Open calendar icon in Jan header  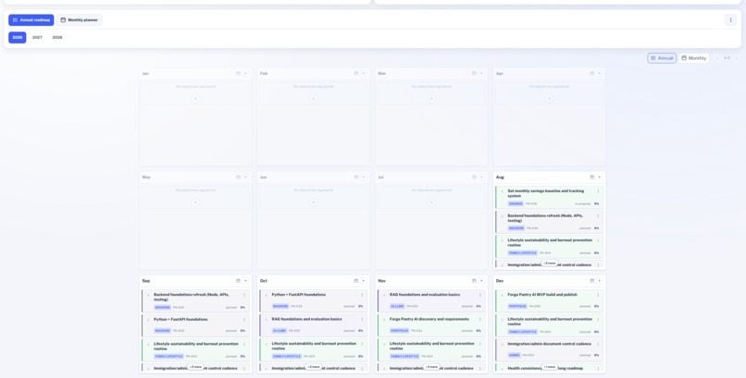point(238,74)
